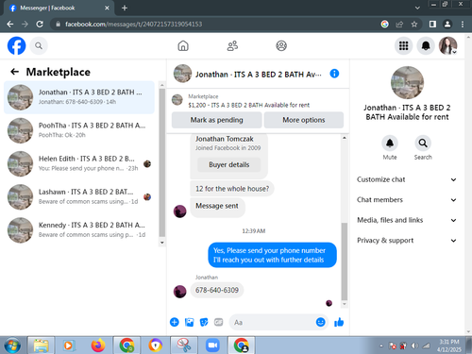Open PoohTha conversation in list

79,130
